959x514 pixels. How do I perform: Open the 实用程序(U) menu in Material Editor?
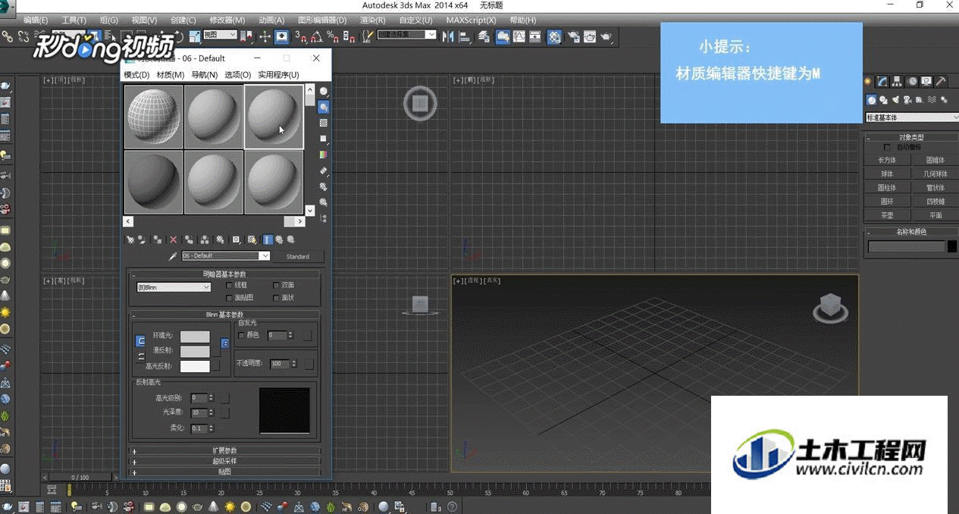278,75
